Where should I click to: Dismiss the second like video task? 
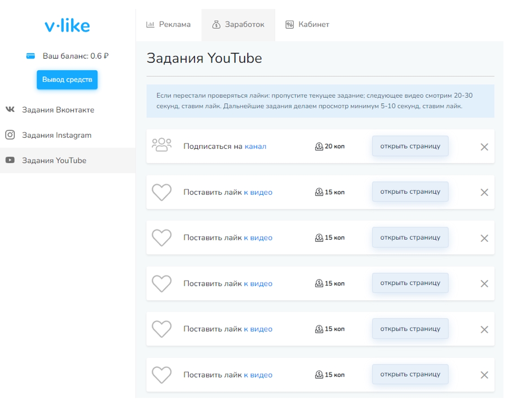tap(484, 238)
